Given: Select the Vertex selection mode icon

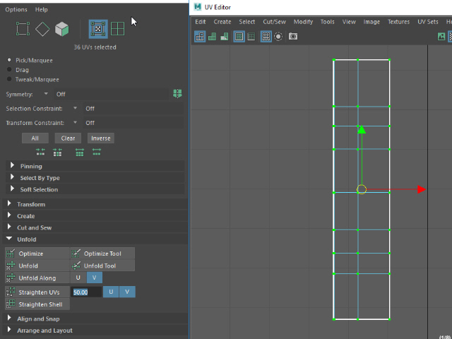Looking at the screenshot, I should [x=23, y=29].
